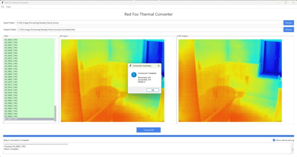Click the Input Folder path field
Viewport: 297px width, 157px height.
tap(149, 23)
